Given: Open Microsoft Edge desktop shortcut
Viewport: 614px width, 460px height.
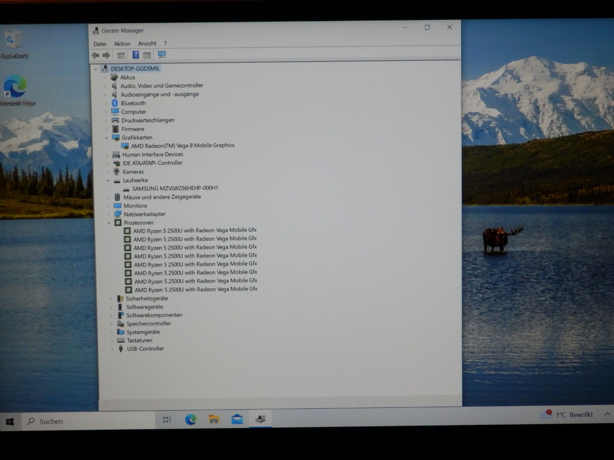Looking at the screenshot, I should click(16, 90).
